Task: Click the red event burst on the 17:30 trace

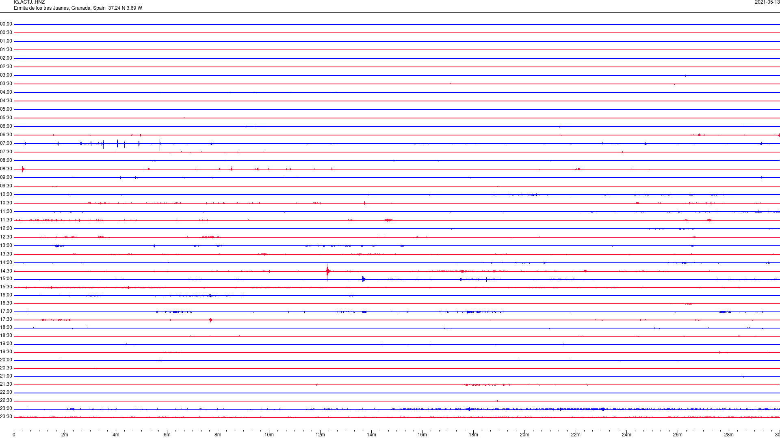Action: point(210,320)
